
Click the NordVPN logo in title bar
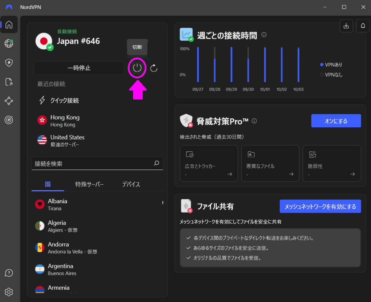pos(9,7)
